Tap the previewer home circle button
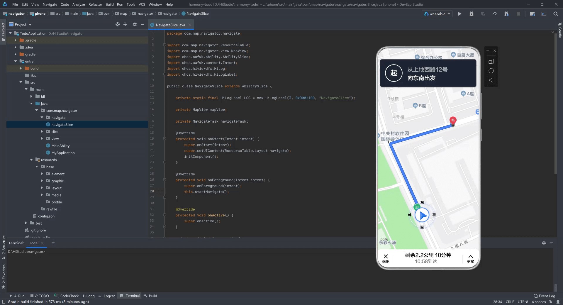563x305 pixels. tap(491, 71)
